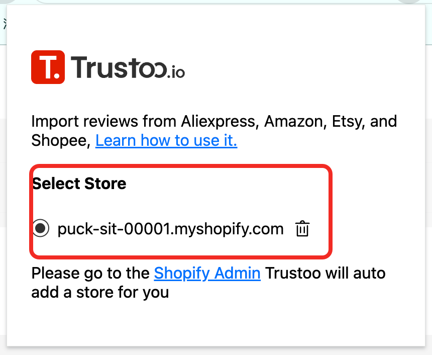432x355 pixels.
Task: Click the Select Store heading
Action: [79, 184]
